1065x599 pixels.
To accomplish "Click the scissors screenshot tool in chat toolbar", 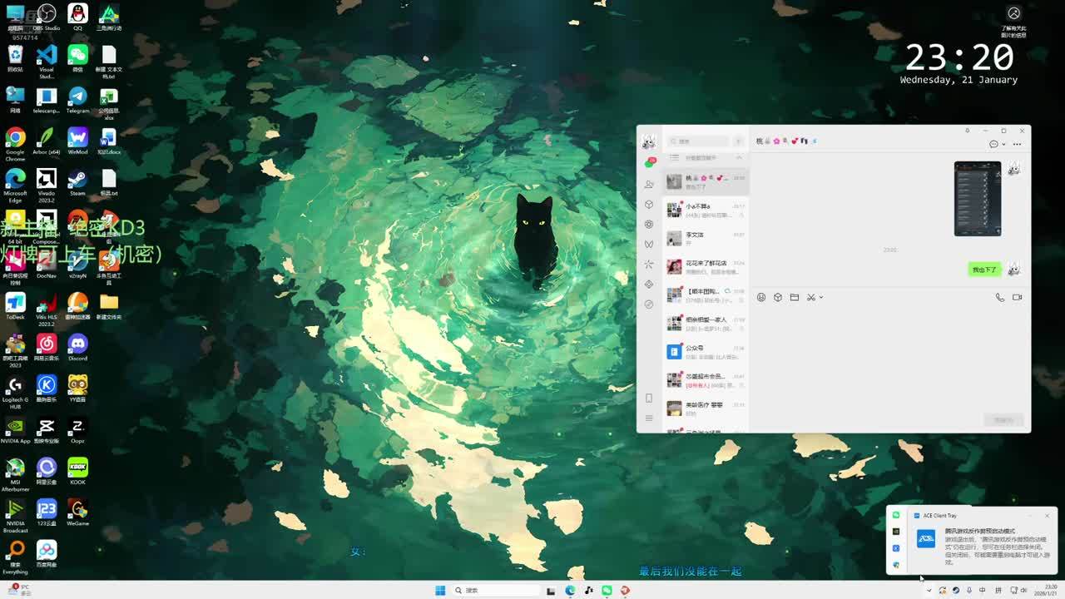I will click(x=810, y=297).
